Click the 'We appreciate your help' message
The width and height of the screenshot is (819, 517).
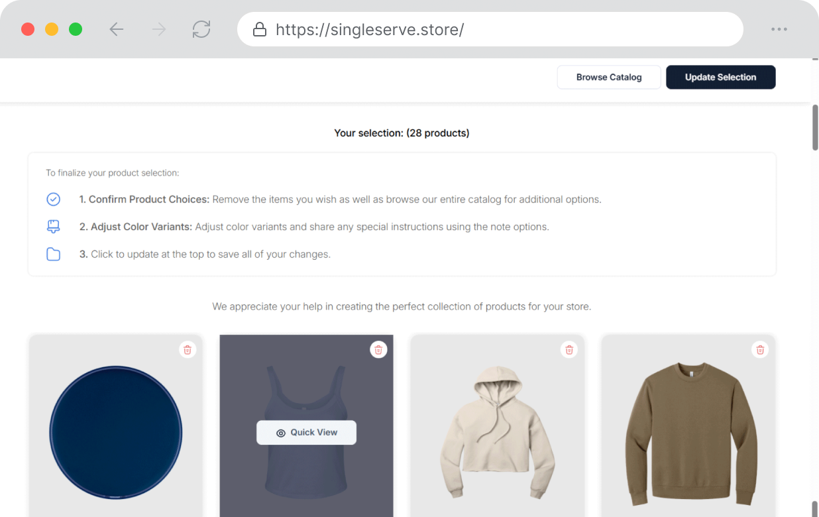(402, 307)
